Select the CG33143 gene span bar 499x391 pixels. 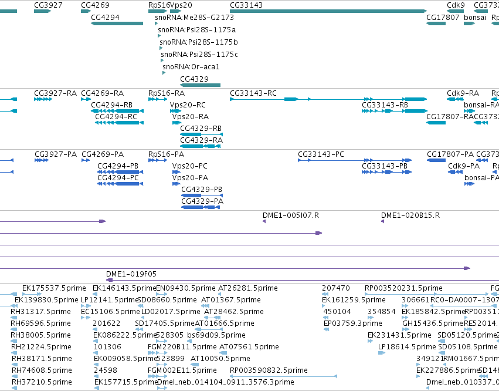(328, 11)
